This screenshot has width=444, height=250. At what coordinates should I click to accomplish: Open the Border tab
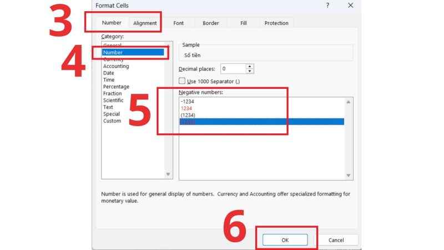click(x=211, y=23)
